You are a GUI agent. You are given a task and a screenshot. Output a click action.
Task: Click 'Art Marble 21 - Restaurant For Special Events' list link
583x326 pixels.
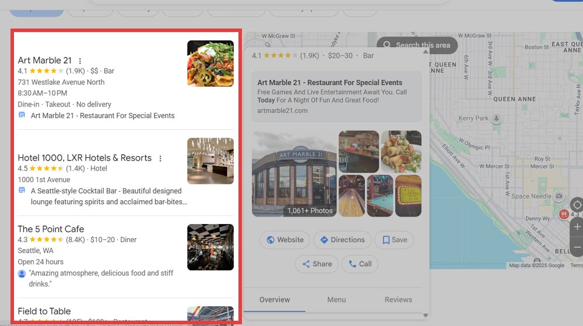(103, 115)
